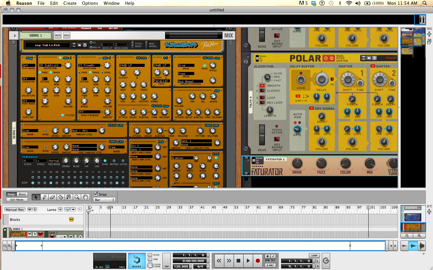
Task: Select the Pencil tool
Action: pos(44,197)
